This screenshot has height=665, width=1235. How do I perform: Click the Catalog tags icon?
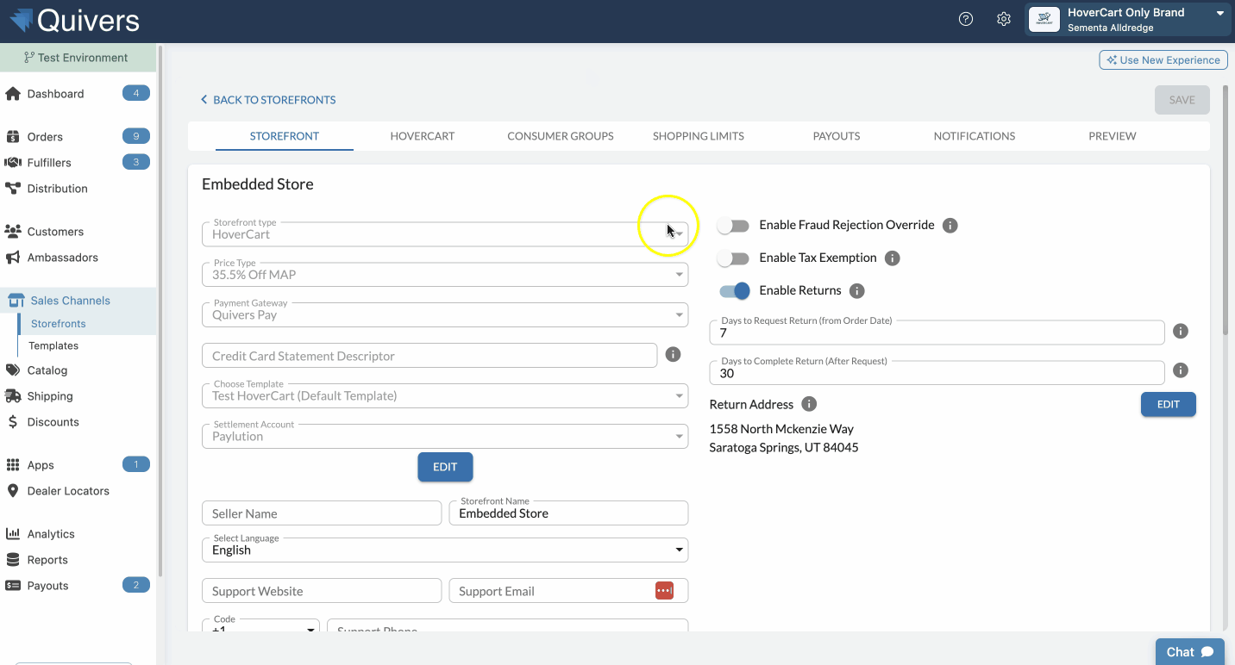coord(13,370)
